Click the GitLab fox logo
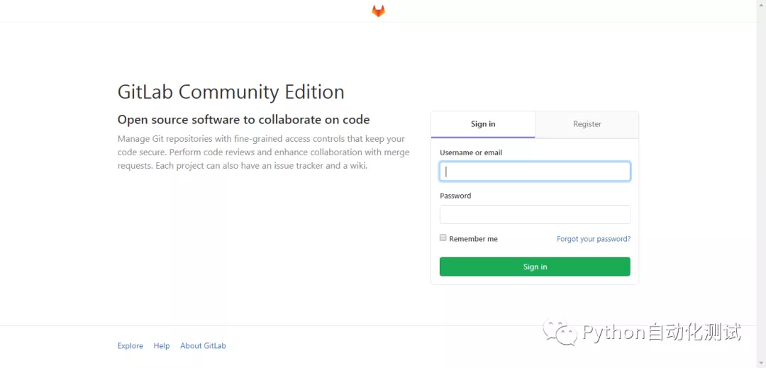The image size is (766, 368). 378,11
